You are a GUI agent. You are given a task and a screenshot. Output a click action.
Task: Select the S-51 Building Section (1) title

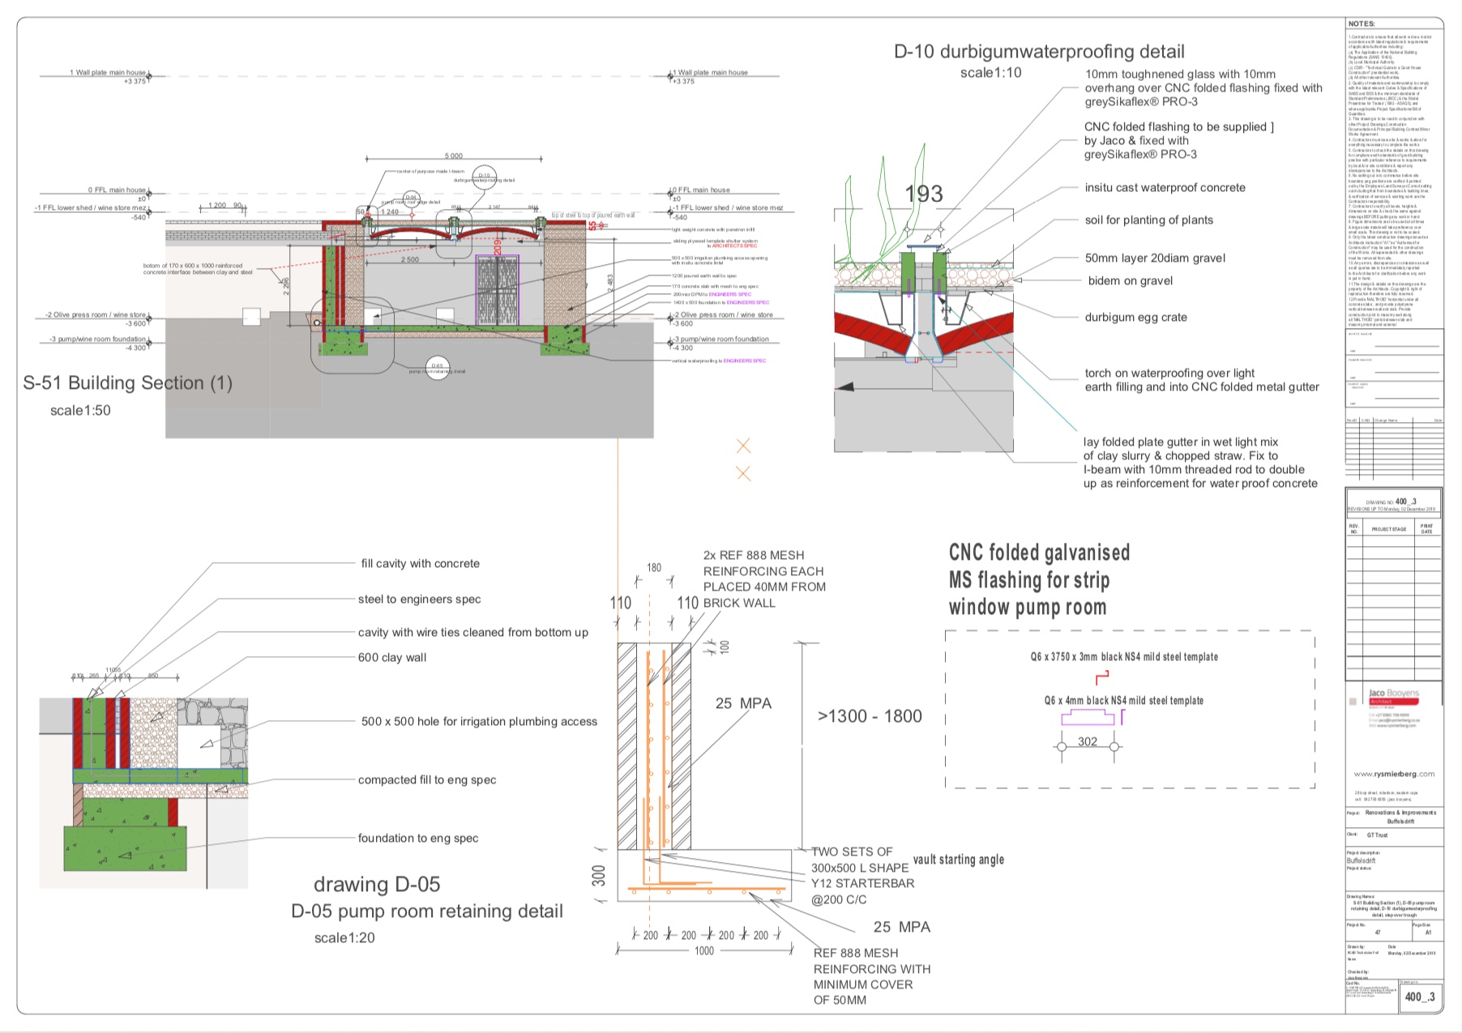click(127, 383)
